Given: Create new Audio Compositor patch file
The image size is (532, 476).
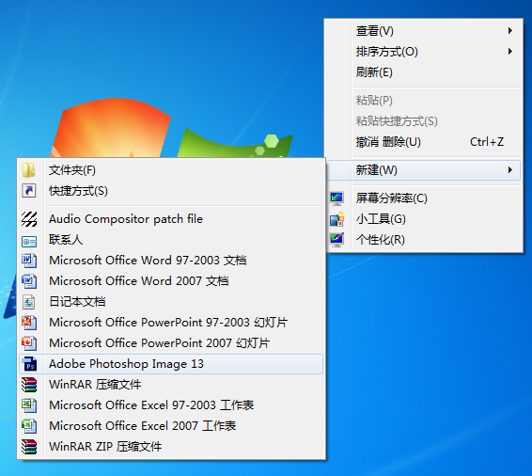Looking at the screenshot, I should [171, 219].
